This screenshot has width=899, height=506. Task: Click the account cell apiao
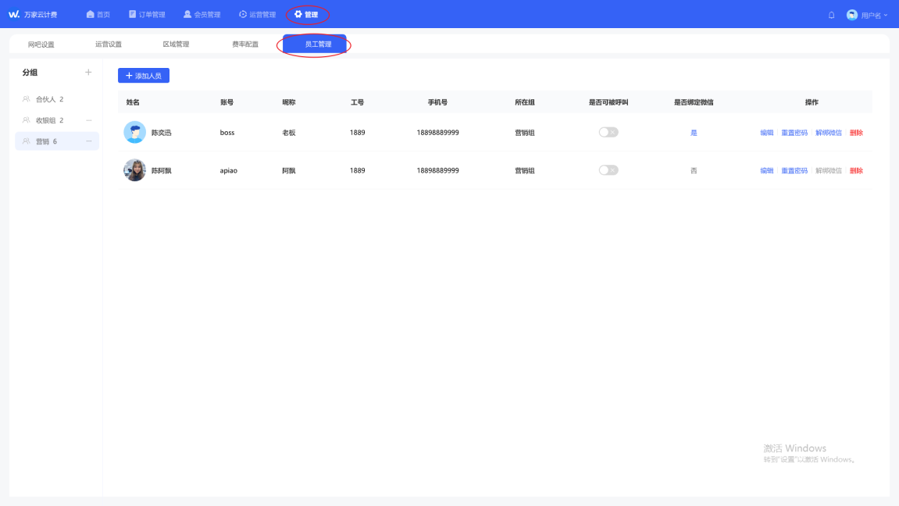tap(228, 170)
